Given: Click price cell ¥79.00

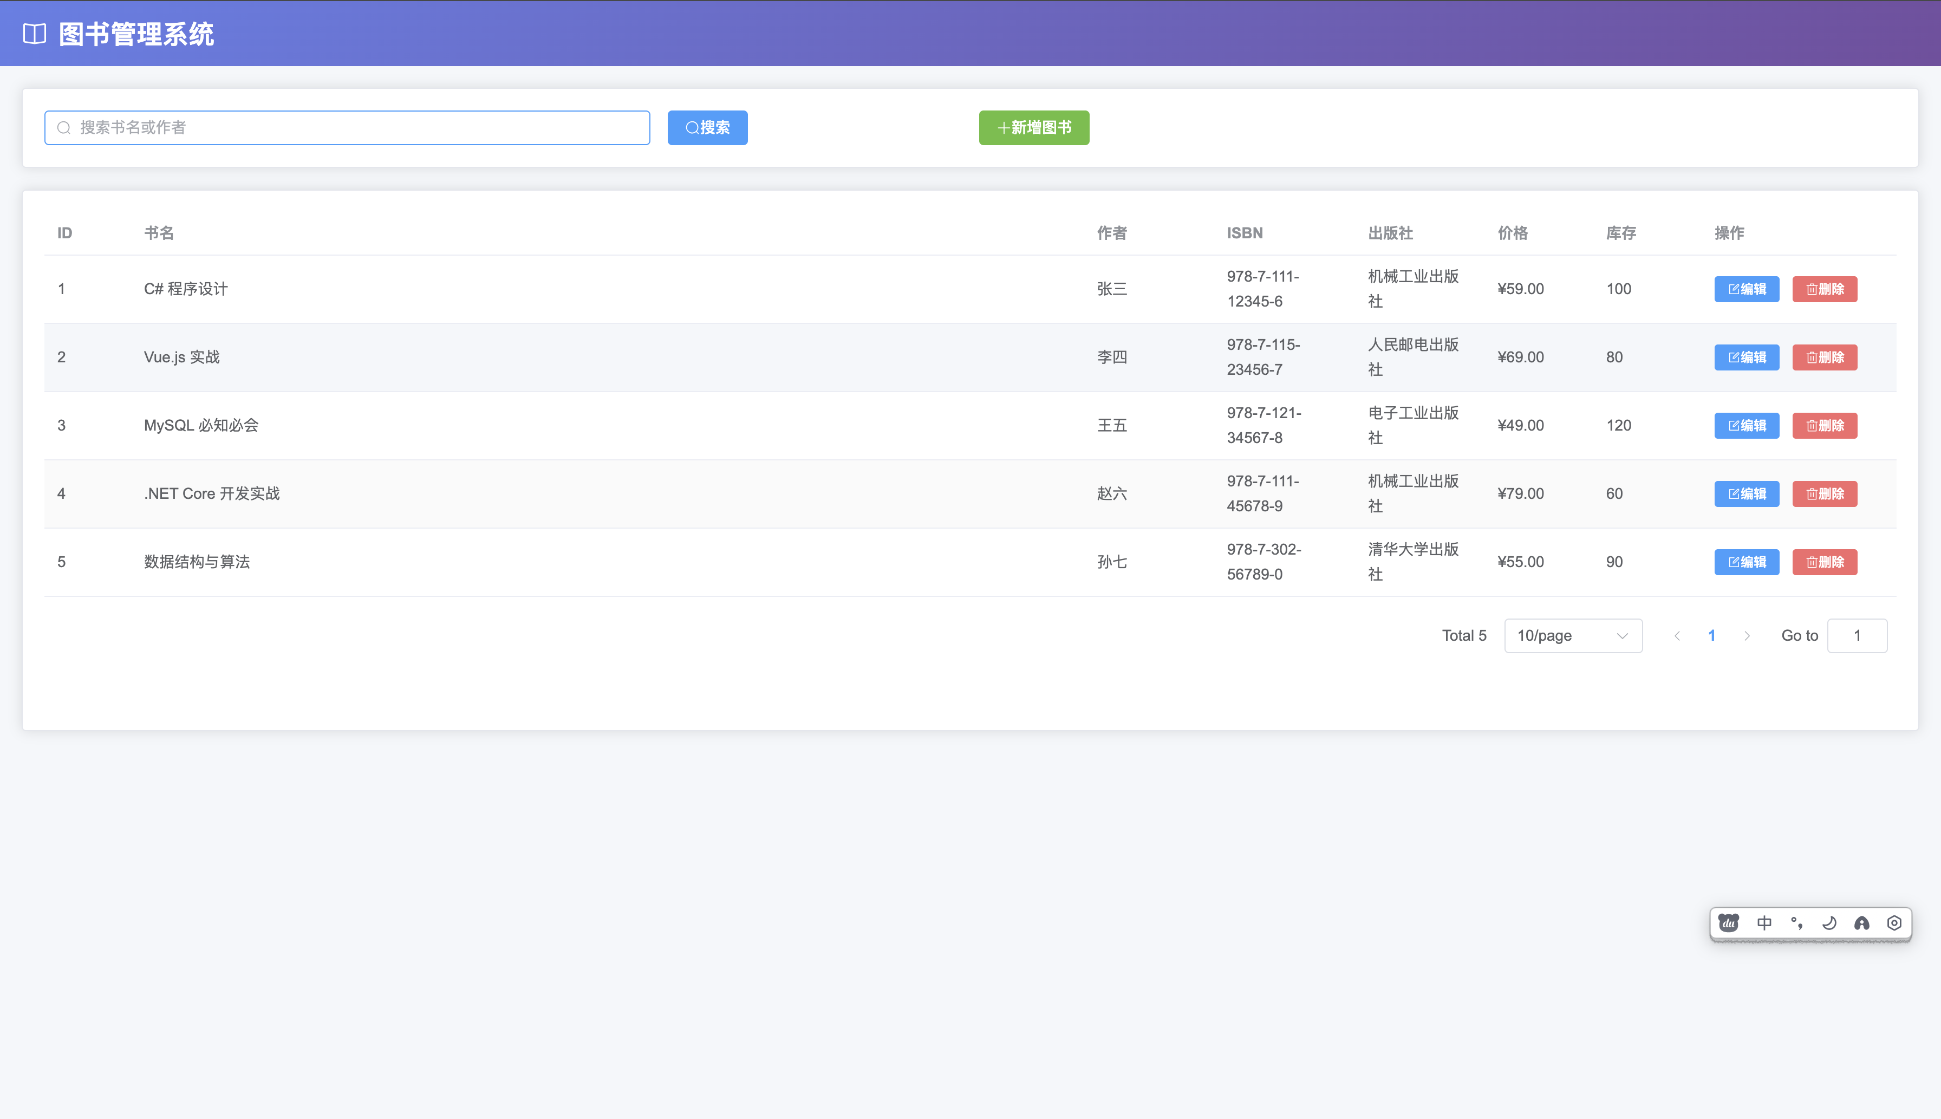Looking at the screenshot, I should click(1520, 493).
